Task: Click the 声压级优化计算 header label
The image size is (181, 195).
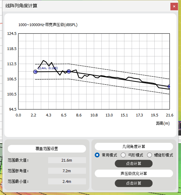Action: tap(134, 173)
